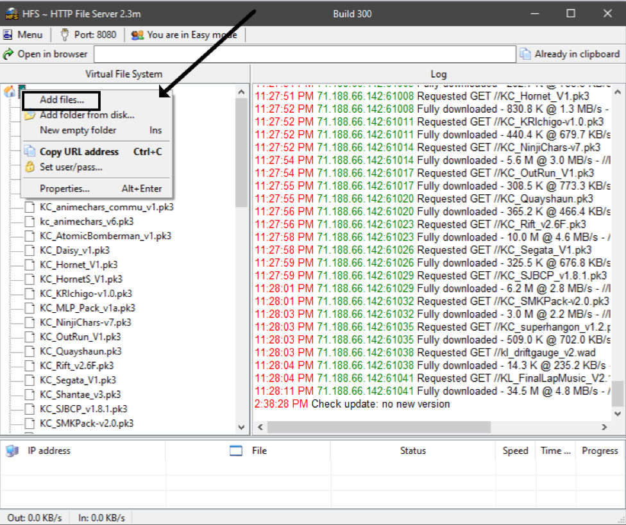Select KC_Daisy_v1.pk3 file
Screen dimensions: 626x525
[x=74, y=250]
